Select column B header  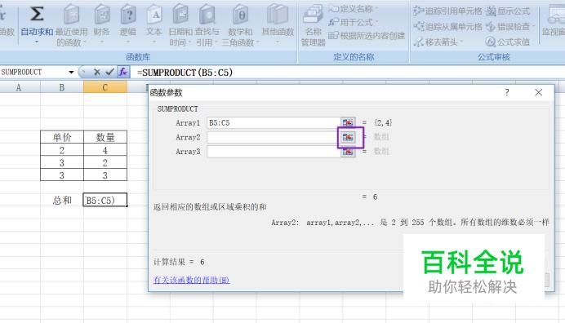tap(61, 87)
